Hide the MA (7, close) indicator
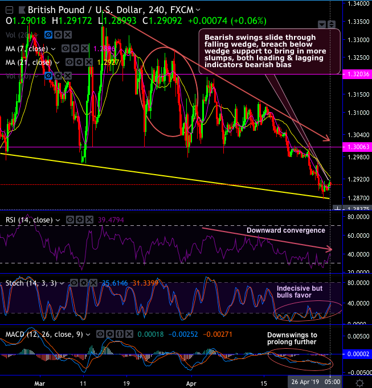Screen dimensions: 372x388 66,48
